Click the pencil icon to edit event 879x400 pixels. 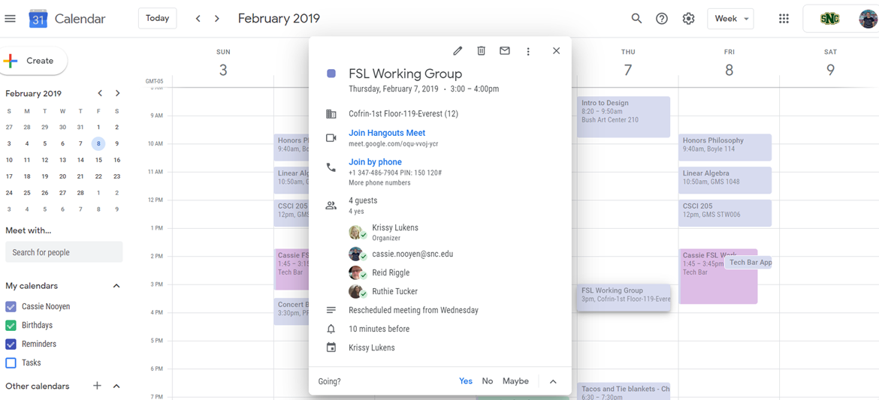pos(458,51)
